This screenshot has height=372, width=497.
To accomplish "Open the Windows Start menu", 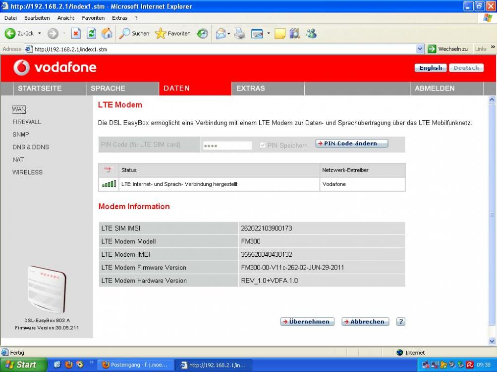I will tap(23, 365).
